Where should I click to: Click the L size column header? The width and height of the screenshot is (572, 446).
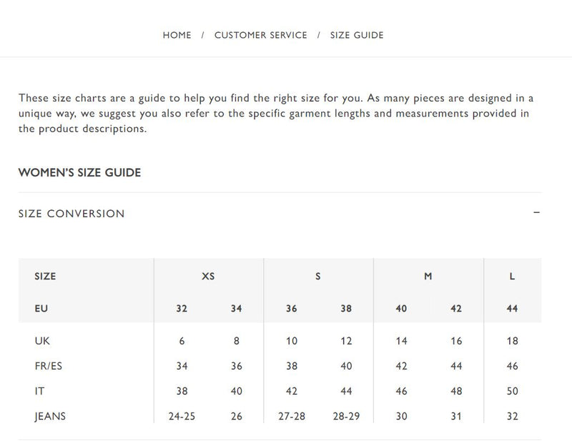[x=512, y=277]
